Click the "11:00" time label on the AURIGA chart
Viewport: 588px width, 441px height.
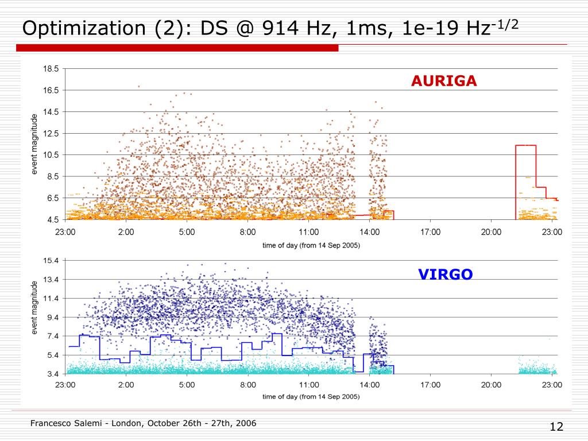click(x=308, y=232)
